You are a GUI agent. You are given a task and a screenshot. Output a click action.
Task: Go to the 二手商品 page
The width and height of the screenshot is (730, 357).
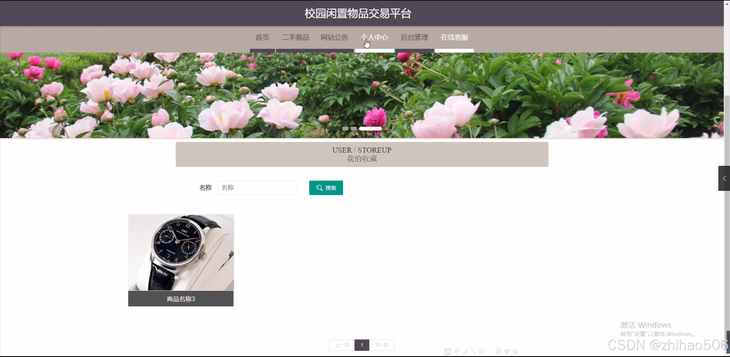pos(296,37)
